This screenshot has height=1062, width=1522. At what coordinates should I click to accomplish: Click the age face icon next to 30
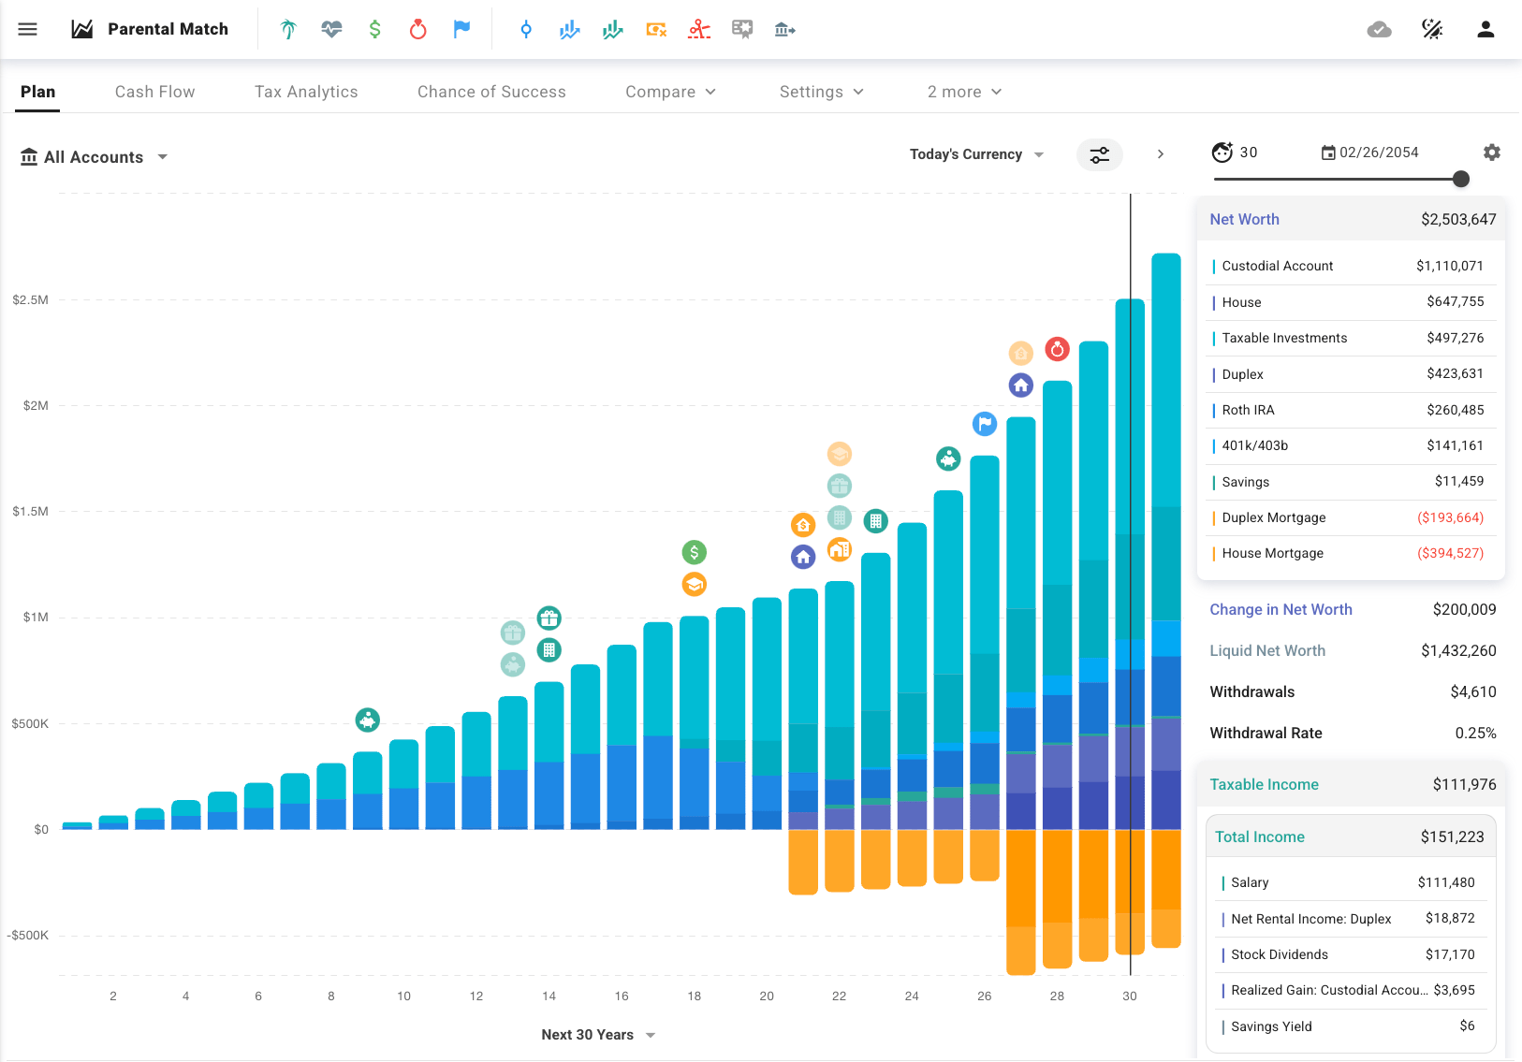(1222, 153)
